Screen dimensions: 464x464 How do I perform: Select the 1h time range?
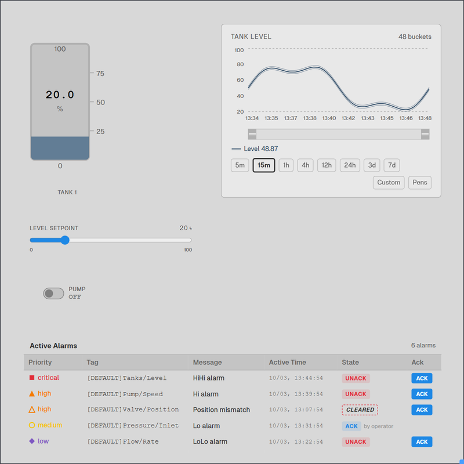pos(286,165)
